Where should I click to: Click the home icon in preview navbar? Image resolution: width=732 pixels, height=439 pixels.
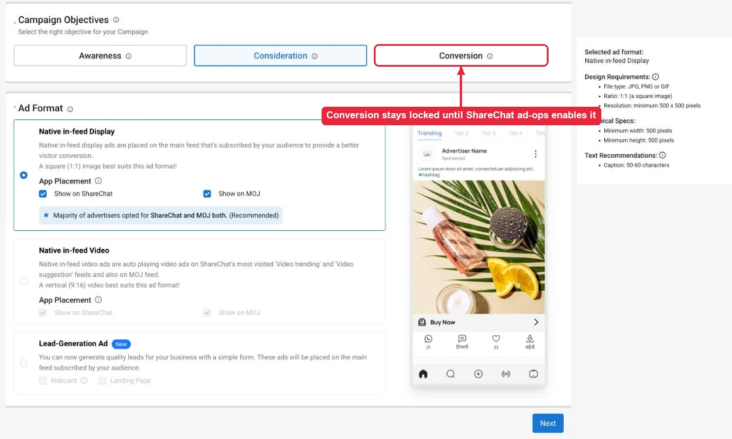point(423,374)
